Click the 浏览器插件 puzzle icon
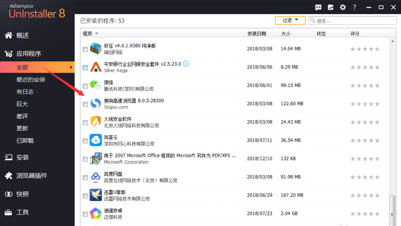This screenshot has height=226, width=401. click(8, 175)
